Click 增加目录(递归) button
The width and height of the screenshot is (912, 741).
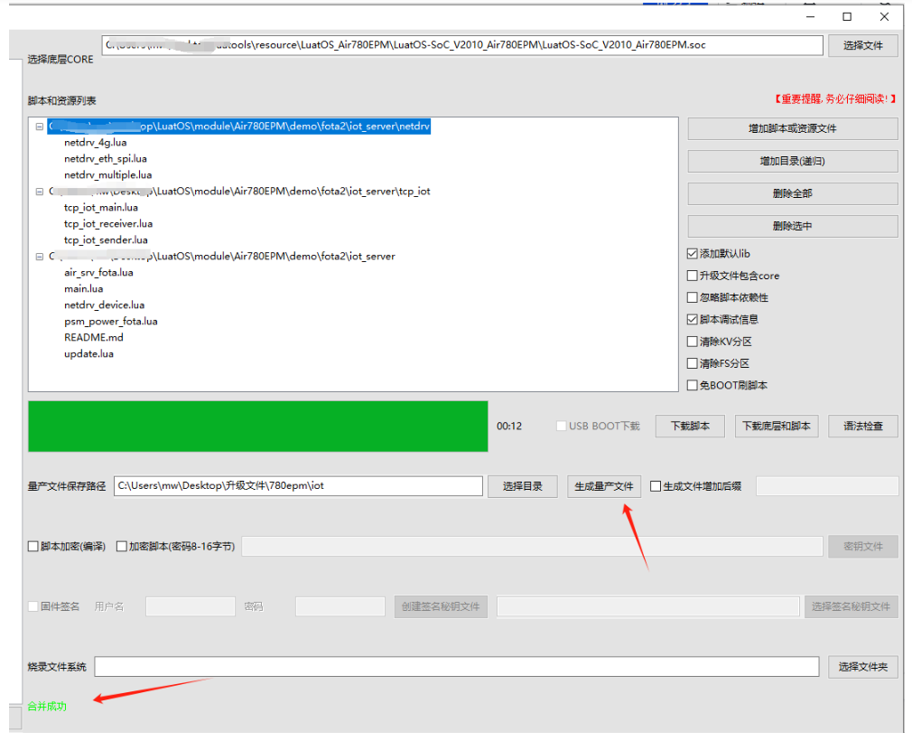792,161
